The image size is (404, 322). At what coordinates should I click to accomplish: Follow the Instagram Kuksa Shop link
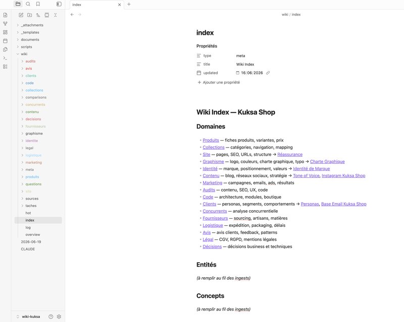pos(343,176)
